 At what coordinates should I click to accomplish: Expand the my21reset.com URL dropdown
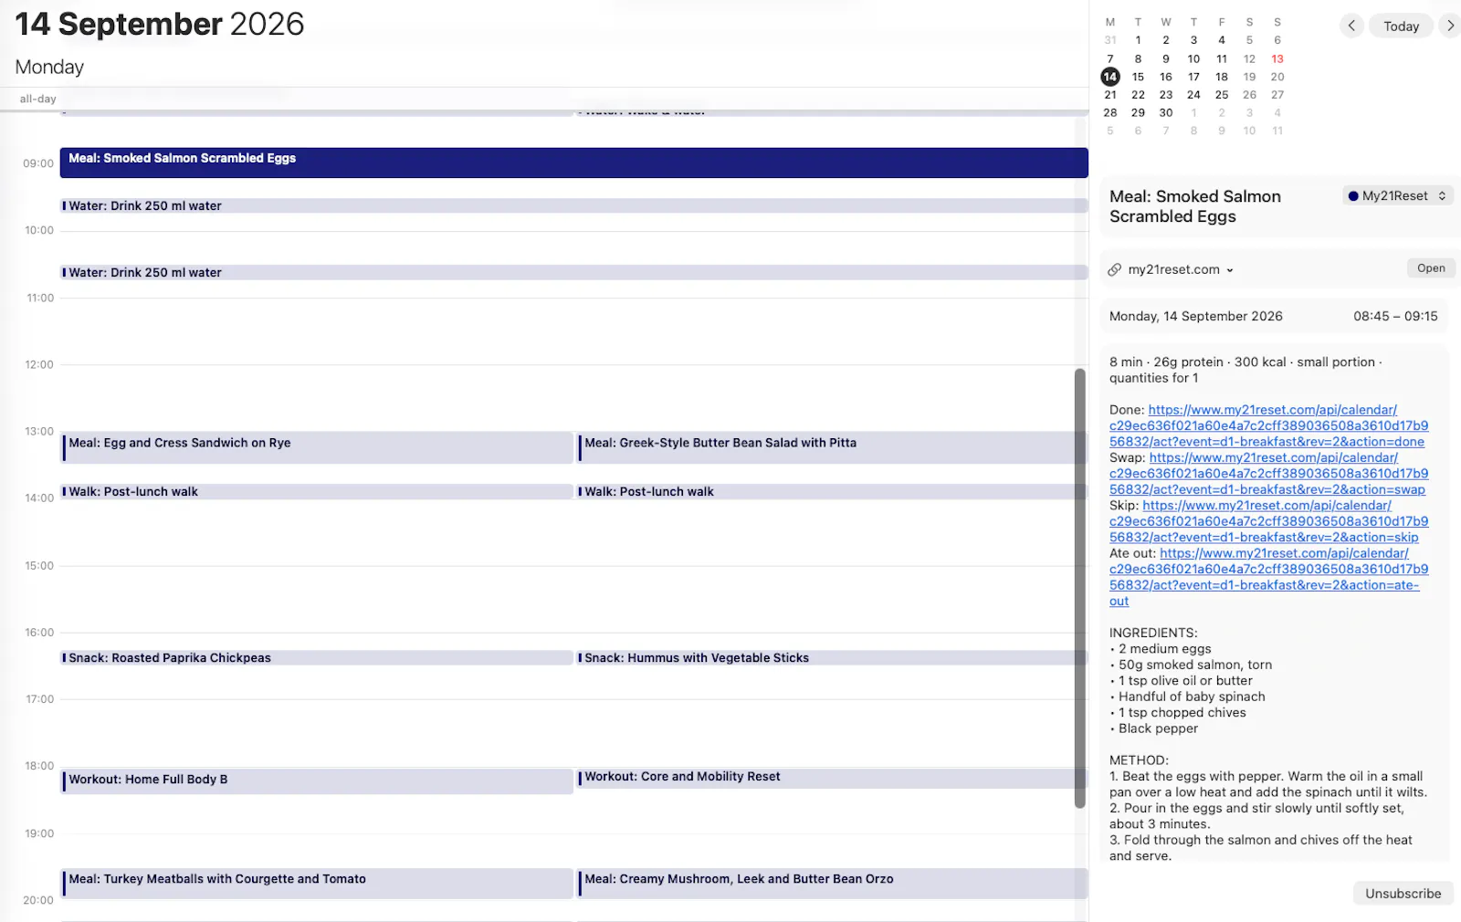click(1230, 270)
